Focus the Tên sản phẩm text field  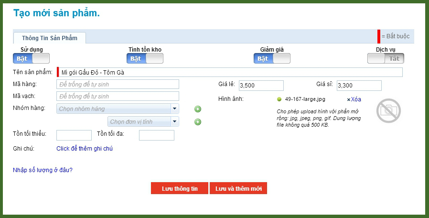coord(230,72)
